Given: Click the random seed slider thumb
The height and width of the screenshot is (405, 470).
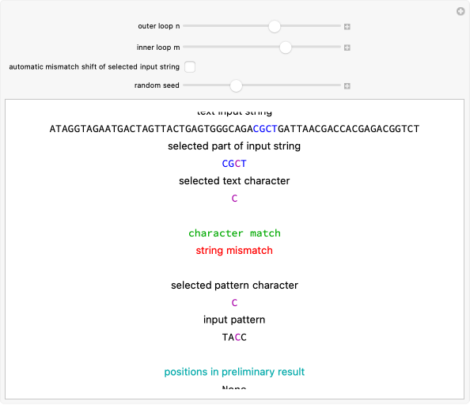Looking at the screenshot, I should (236, 85).
